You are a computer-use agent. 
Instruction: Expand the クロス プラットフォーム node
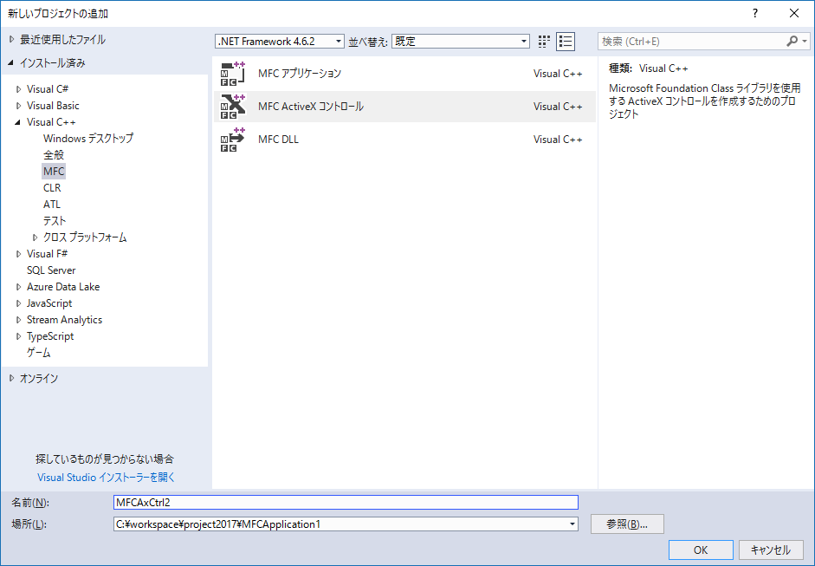[36, 237]
